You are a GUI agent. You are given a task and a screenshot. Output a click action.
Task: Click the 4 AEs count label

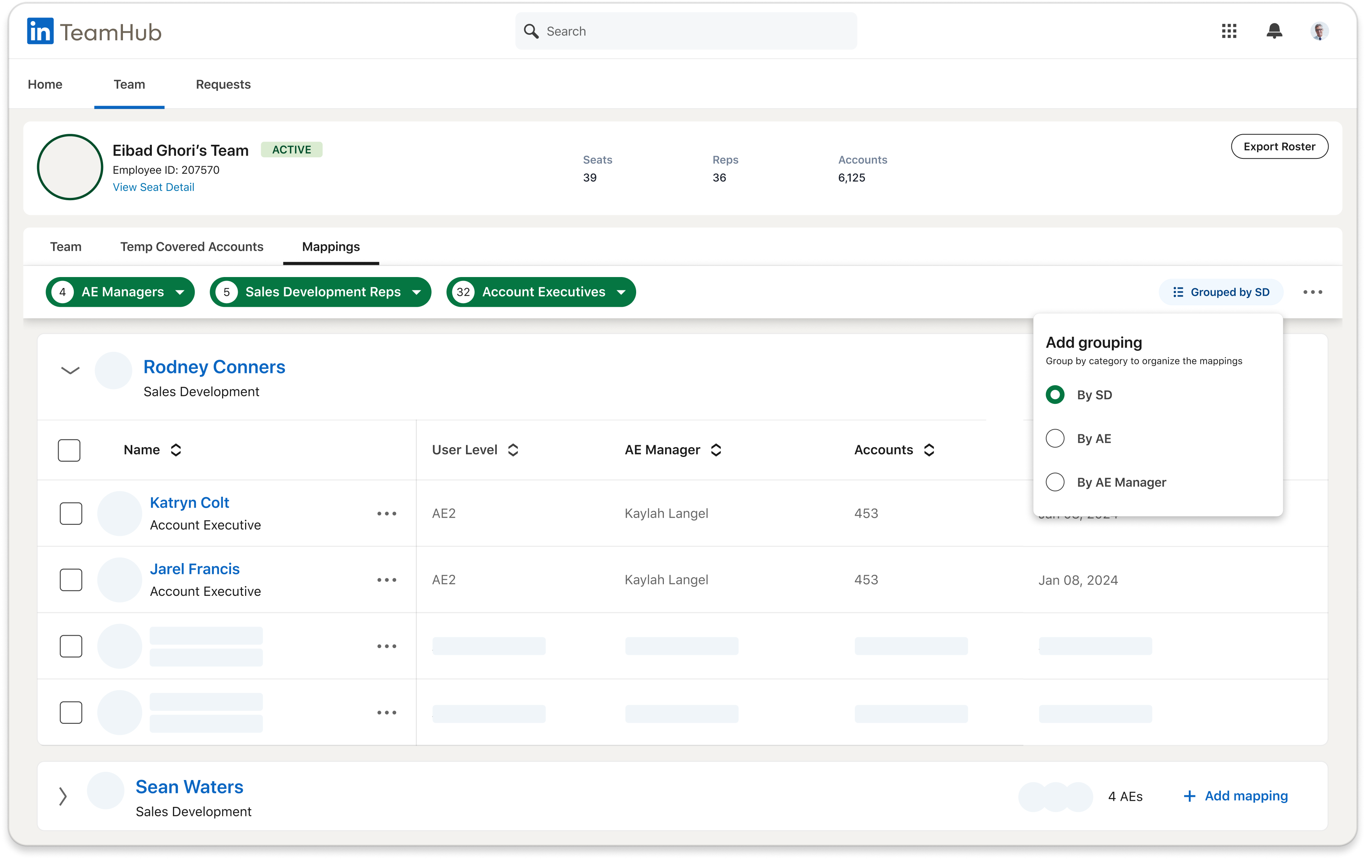(1126, 797)
